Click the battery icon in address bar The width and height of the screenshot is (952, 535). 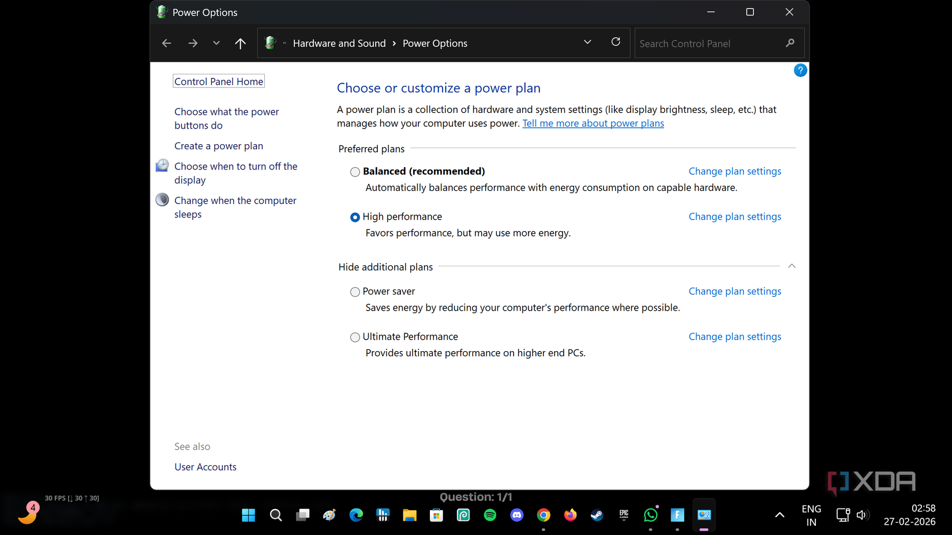(270, 43)
